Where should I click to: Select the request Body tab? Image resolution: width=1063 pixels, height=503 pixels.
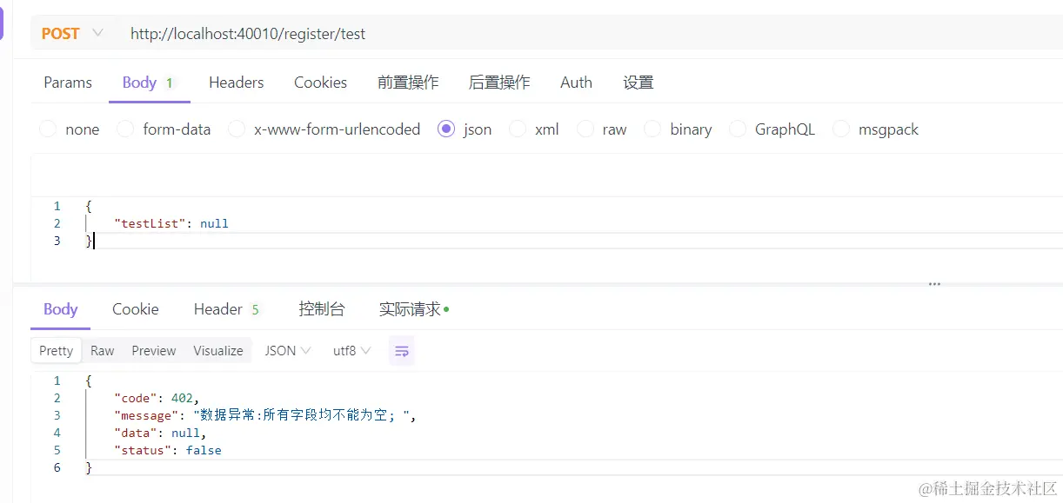(150, 83)
